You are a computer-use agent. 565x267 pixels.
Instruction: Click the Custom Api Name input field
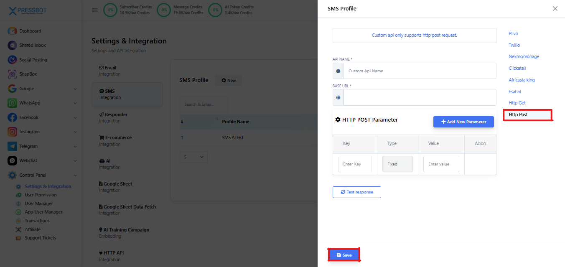420,71
